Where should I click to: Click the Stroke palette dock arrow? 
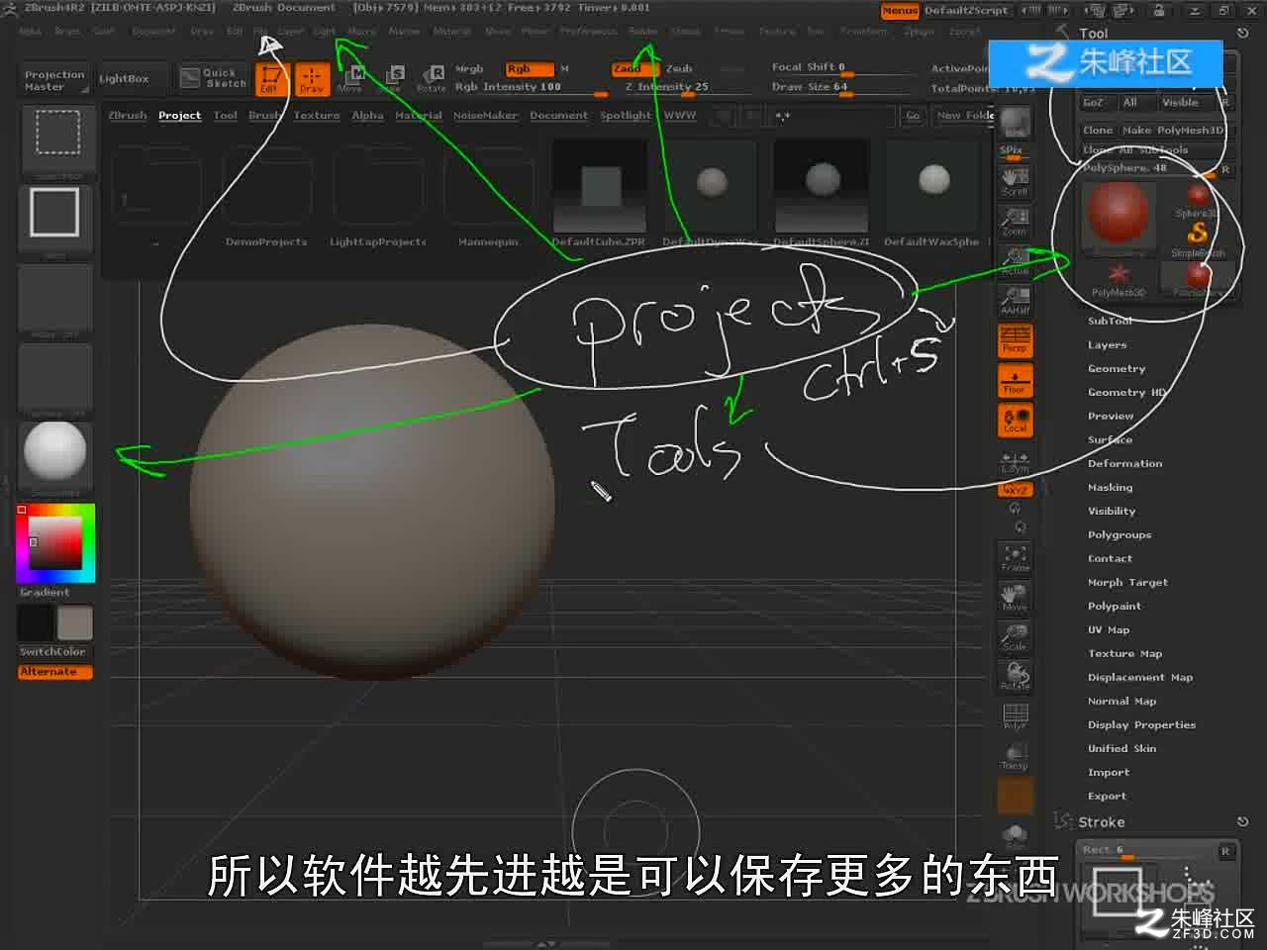(x=1243, y=821)
